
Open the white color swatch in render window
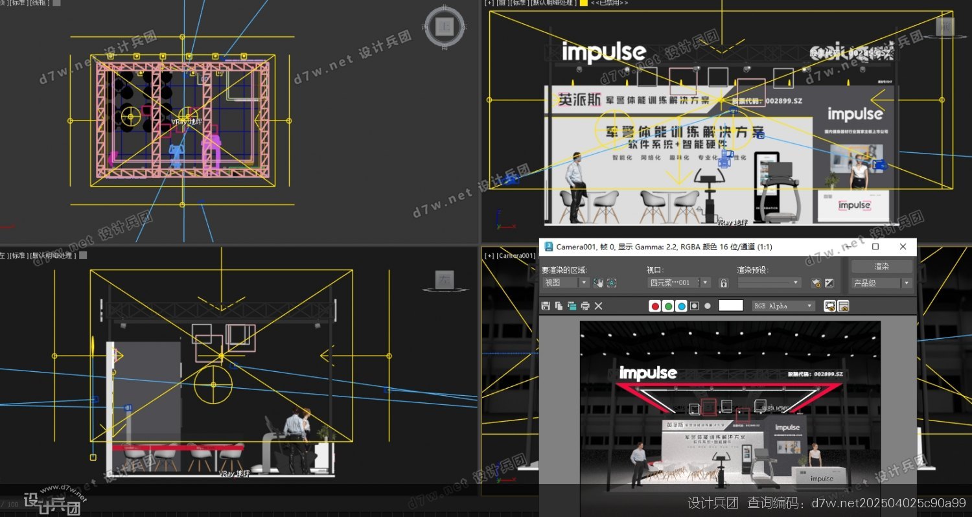pyautogui.click(x=731, y=306)
